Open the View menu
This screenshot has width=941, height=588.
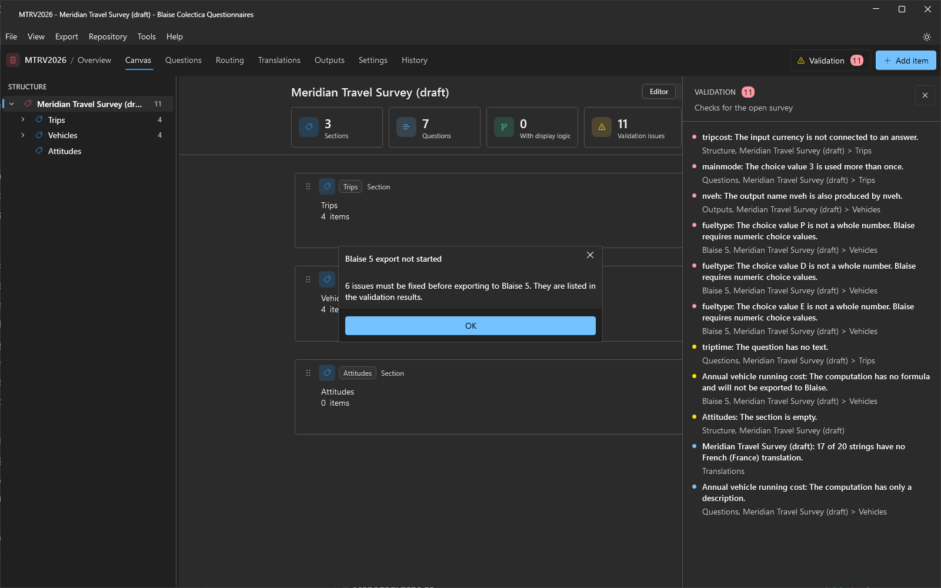pyautogui.click(x=36, y=36)
